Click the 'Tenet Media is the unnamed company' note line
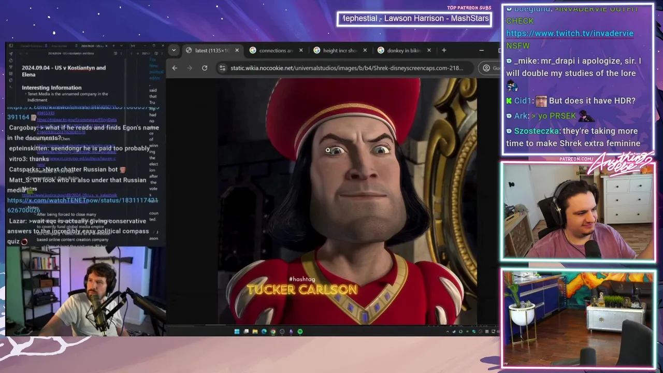The width and height of the screenshot is (663, 373). (x=67, y=96)
